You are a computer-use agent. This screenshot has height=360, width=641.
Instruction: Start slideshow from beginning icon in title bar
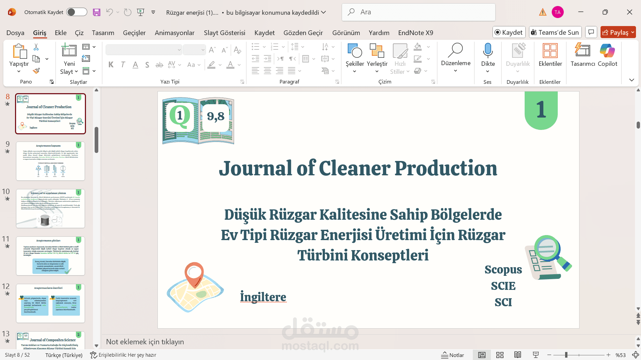point(141,12)
